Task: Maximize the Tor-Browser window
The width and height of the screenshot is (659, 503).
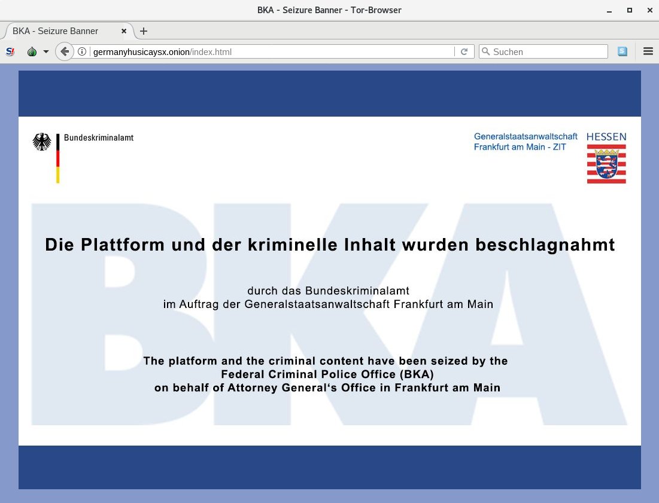Action: click(x=630, y=10)
